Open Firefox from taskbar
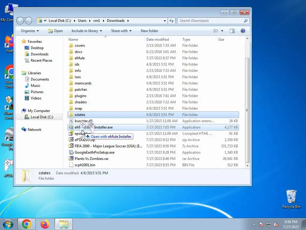 point(45,224)
